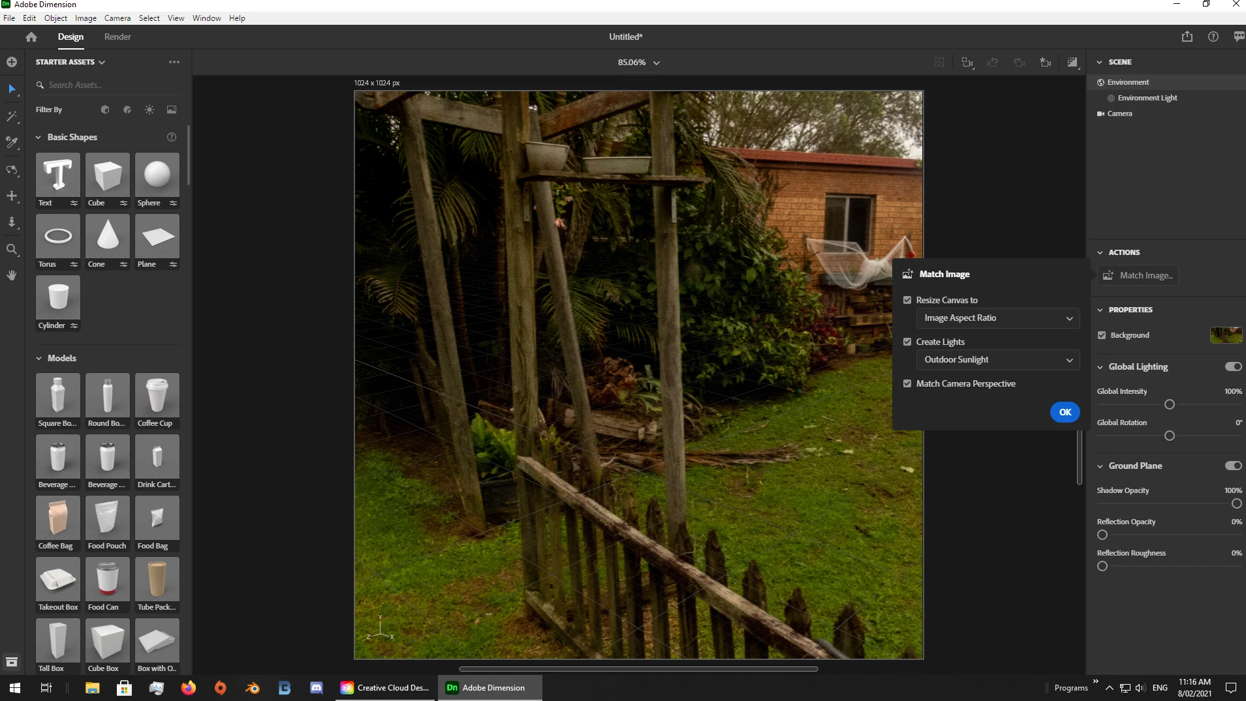Filter assets by Materials
The height and width of the screenshot is (701, 1246).
127,110
